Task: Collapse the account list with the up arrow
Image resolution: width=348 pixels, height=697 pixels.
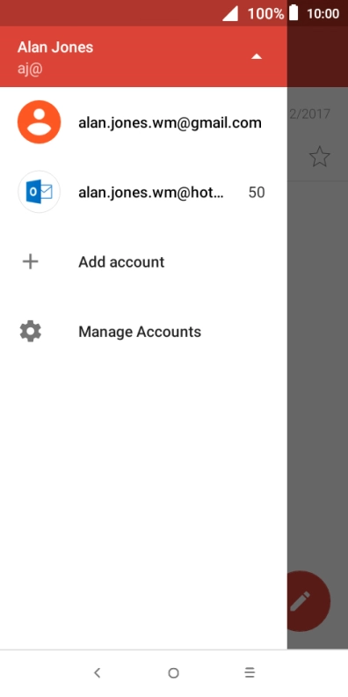Action: pyautogui.click(x=257, y=56)
